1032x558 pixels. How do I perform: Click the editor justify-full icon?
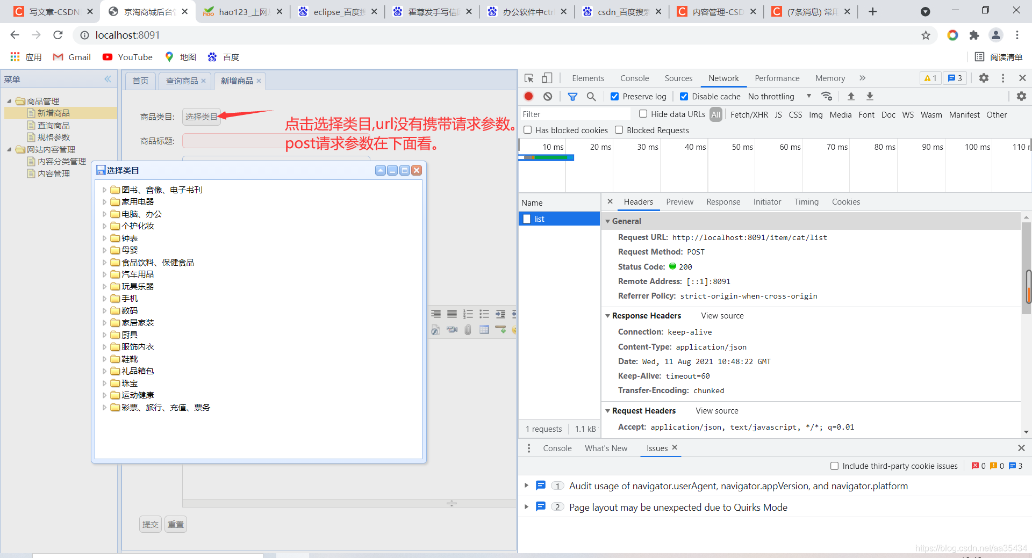452,314
